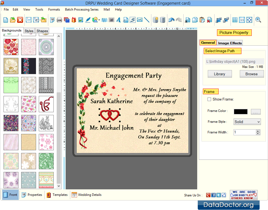Save the card with the floppy disk icon

pyautogui.click(x=28, y=20)
